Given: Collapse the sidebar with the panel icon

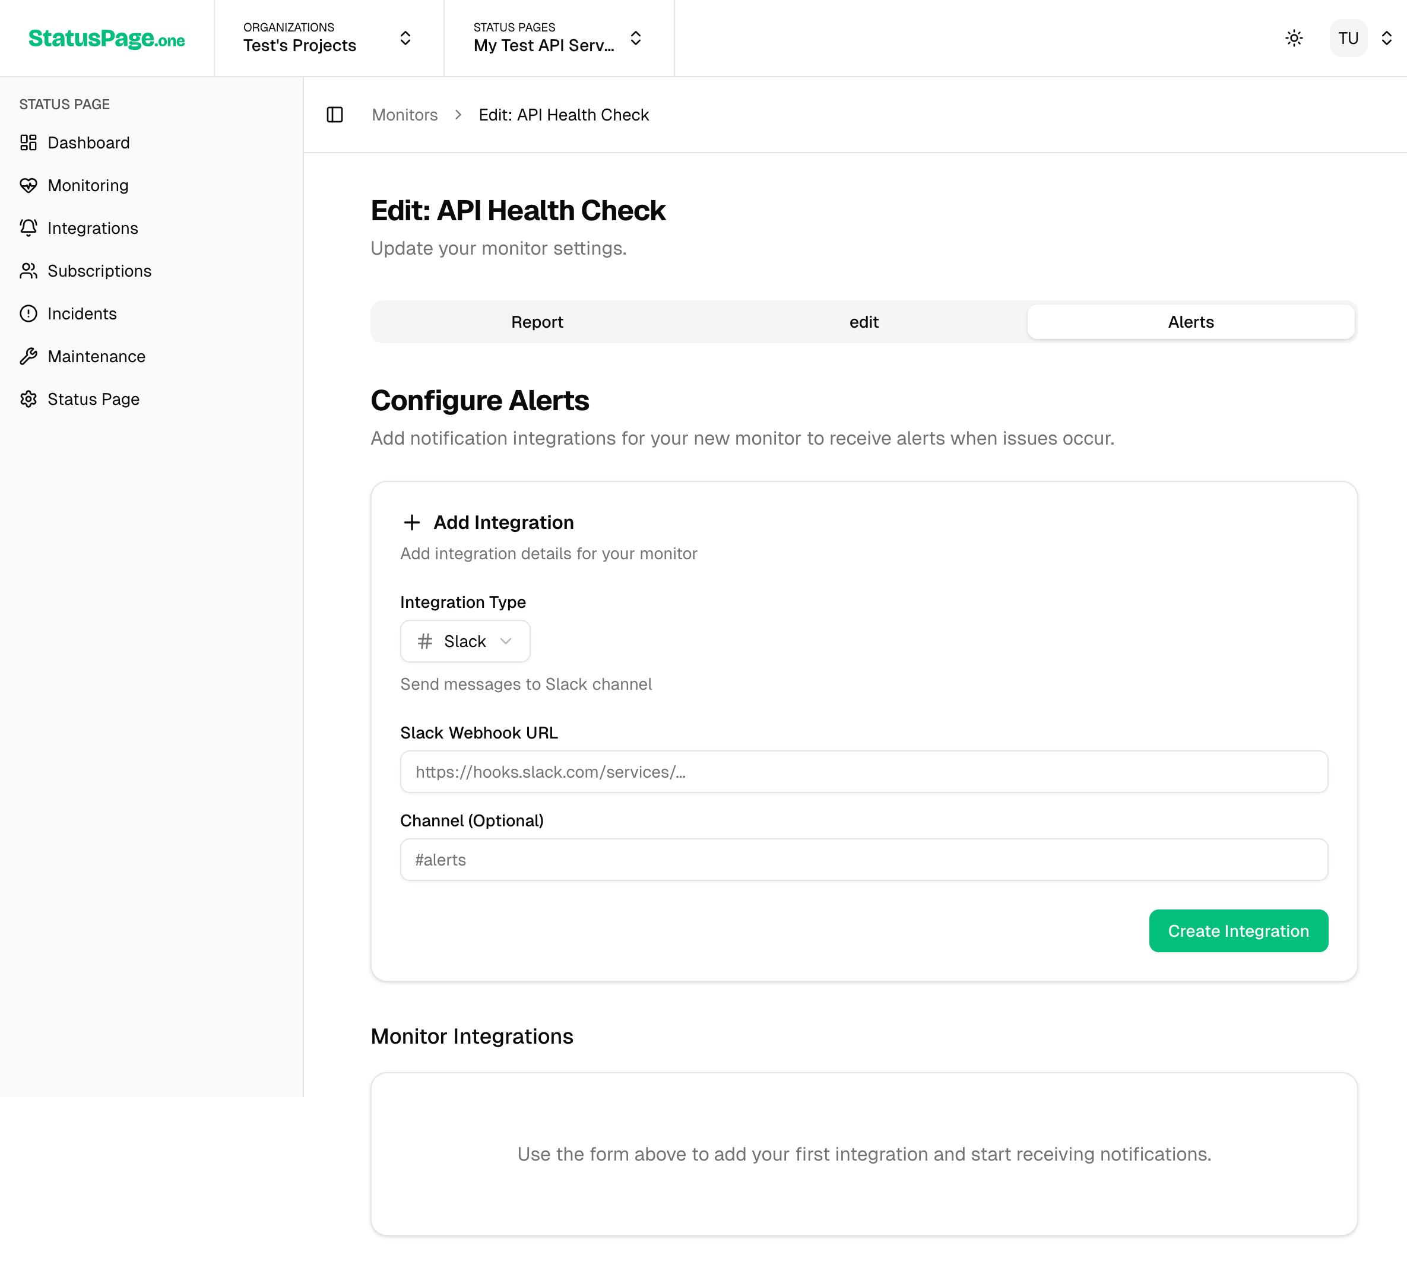Looking at the screenshot, I should [x=335, y=115].
